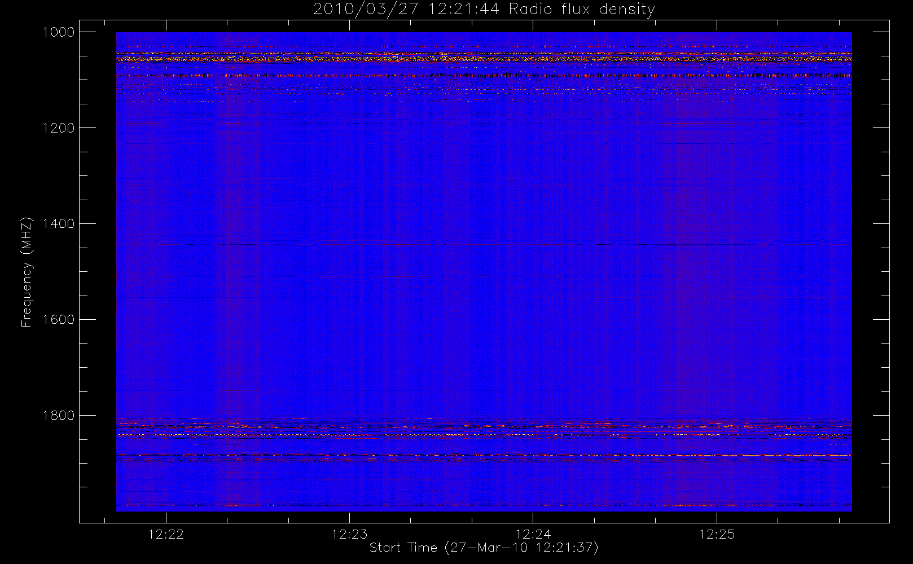Click the 1800 frequency tick label
913x564 pixels.
coord(59,416)
